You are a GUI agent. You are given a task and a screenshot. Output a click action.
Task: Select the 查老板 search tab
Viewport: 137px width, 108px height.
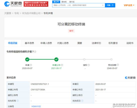(64, 2)
